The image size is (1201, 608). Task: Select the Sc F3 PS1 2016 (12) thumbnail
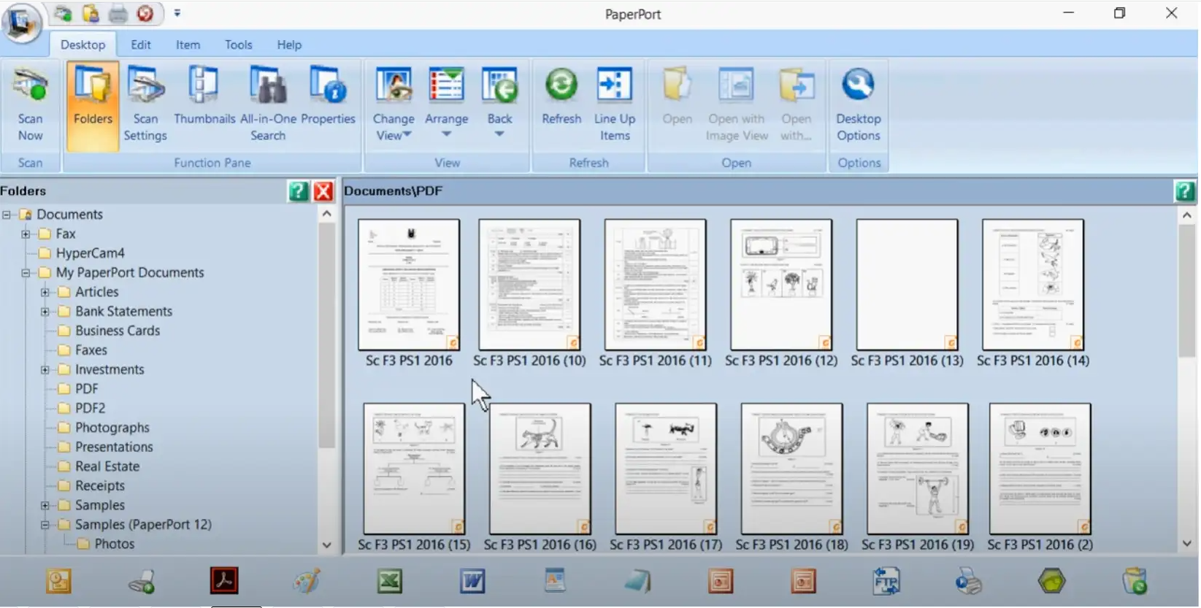[x=780, y=285]
